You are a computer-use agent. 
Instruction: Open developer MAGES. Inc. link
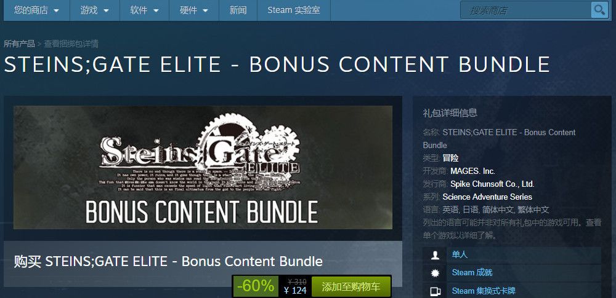coord(472,171)
